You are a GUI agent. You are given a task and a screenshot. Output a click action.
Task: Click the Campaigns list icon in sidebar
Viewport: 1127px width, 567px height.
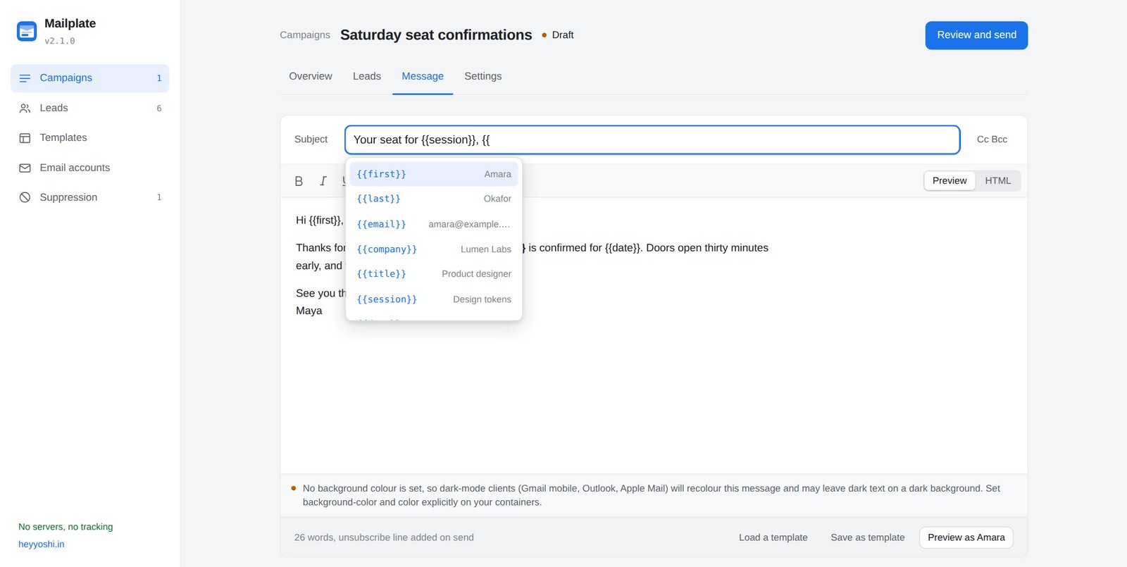25,78
